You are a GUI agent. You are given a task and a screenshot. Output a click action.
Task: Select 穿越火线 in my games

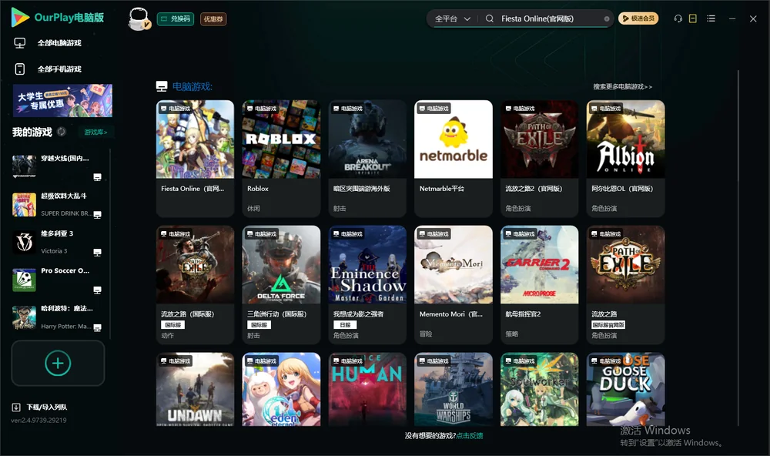coord(58,167)
